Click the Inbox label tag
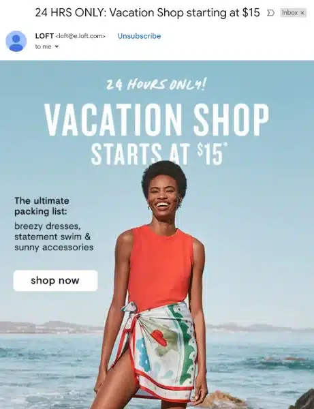 [289, 12]
